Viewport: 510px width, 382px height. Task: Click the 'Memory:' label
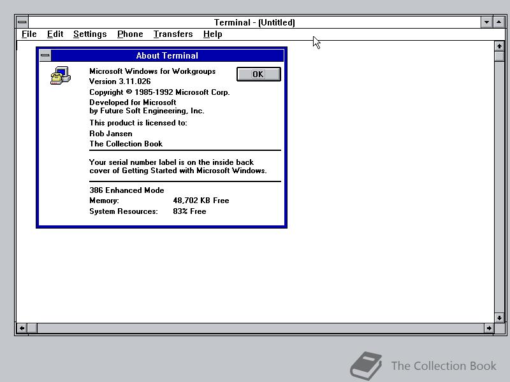[104, 201]
